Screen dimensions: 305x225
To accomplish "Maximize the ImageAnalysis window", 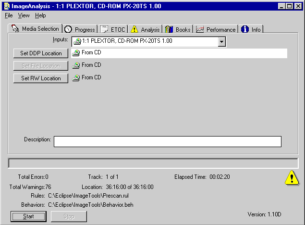I will point(289,6).
